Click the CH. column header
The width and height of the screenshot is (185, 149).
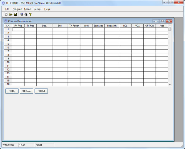[x=8, y=26]
